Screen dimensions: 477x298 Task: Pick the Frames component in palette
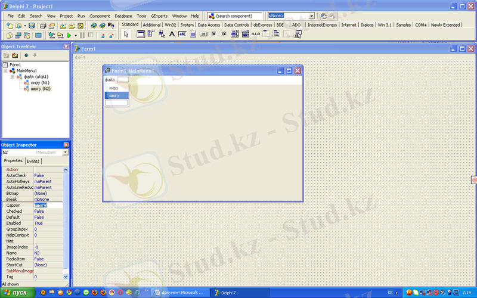pyautogui.click(x=141, y=34)
